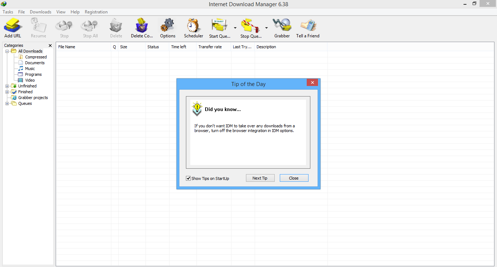Image resolution: width=497 pixels, height=267 pixels.
Task: Sort by Last Try column header
Action: 243,47
